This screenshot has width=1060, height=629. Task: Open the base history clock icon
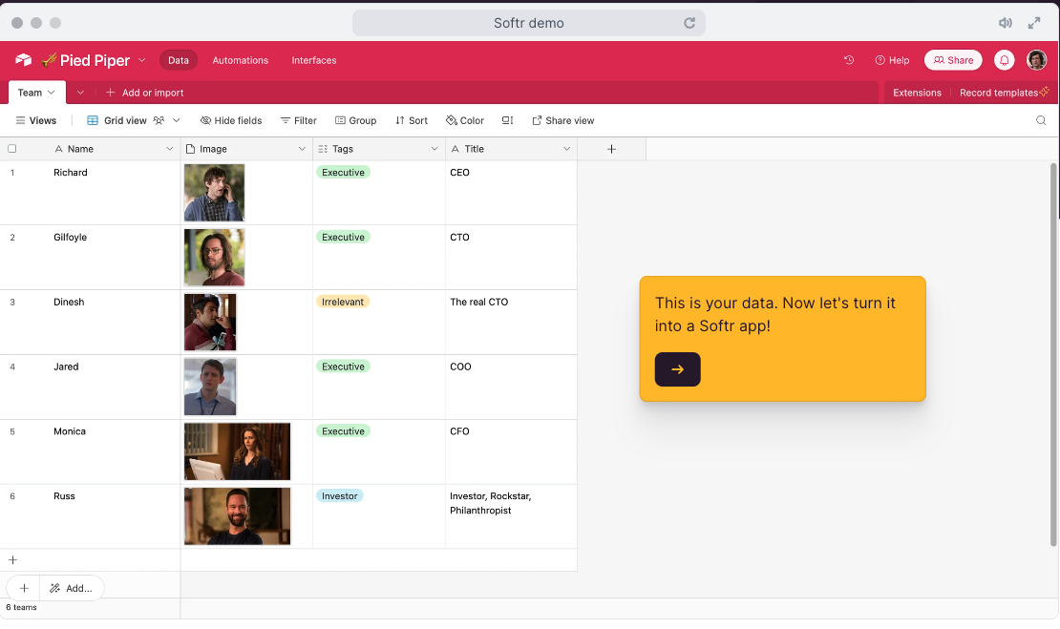pos(849,60)
